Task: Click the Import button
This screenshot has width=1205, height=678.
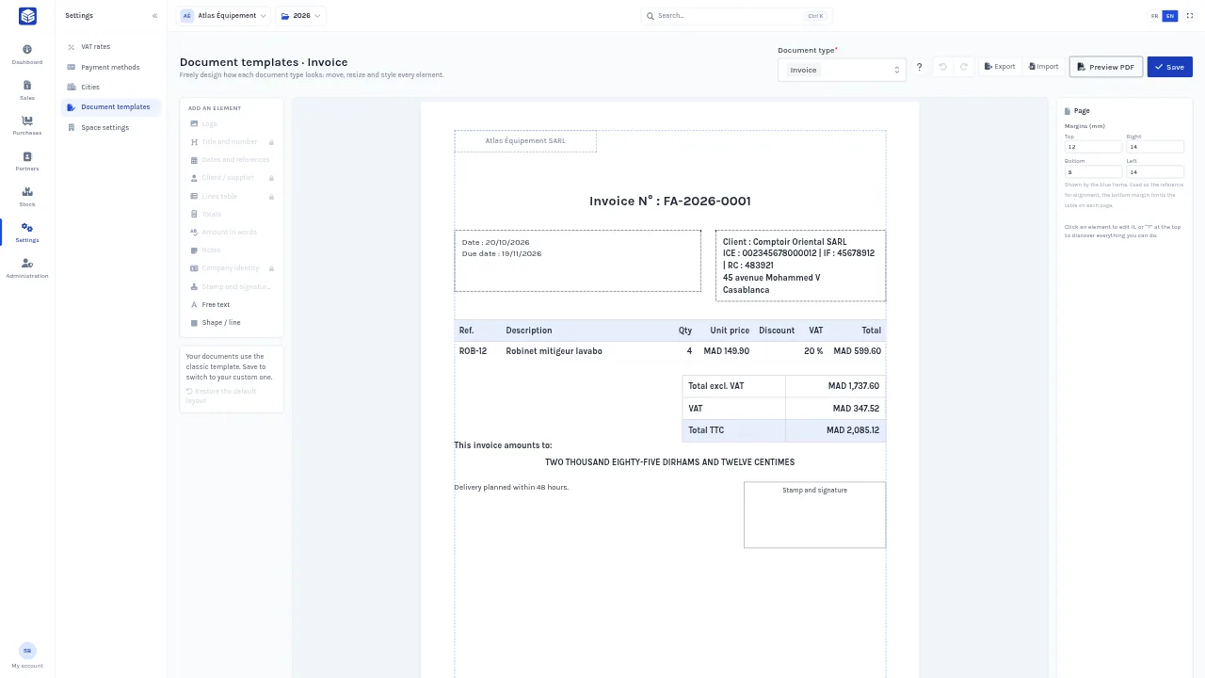Action: coord(1044,67)
